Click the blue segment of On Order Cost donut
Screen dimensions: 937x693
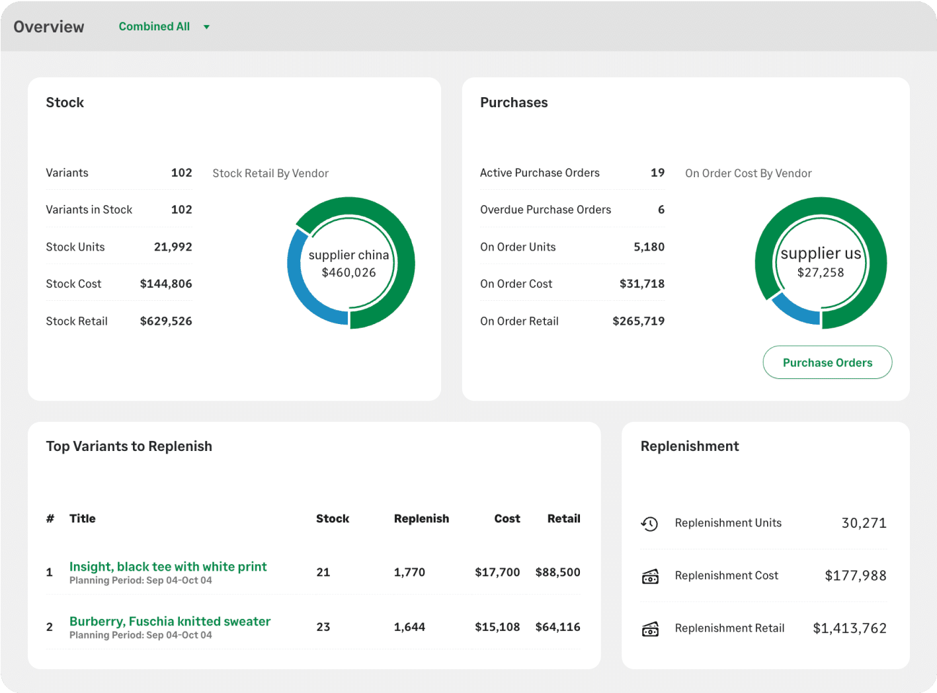point(795,311)
